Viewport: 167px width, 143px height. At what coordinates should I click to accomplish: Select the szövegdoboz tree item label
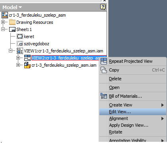pos(37,44)
